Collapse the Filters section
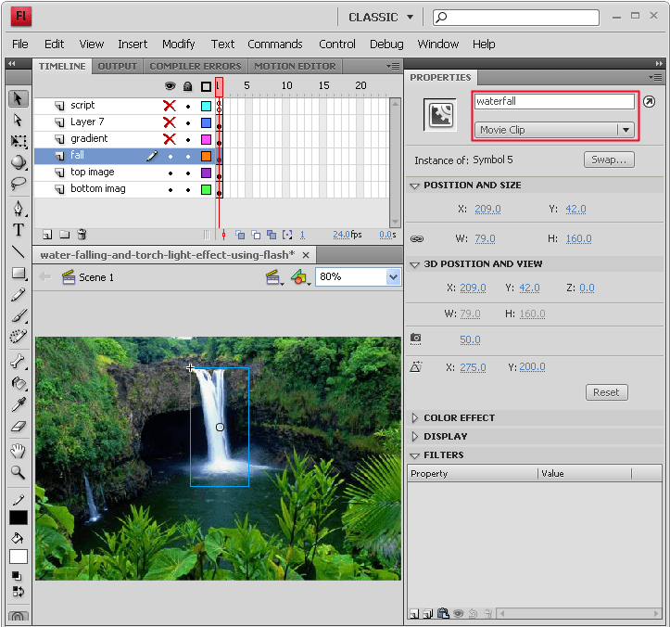This screenshot has width=670, height=627. 414,455
